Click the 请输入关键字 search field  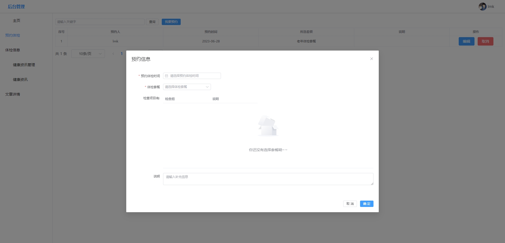[x=100, y=22]
